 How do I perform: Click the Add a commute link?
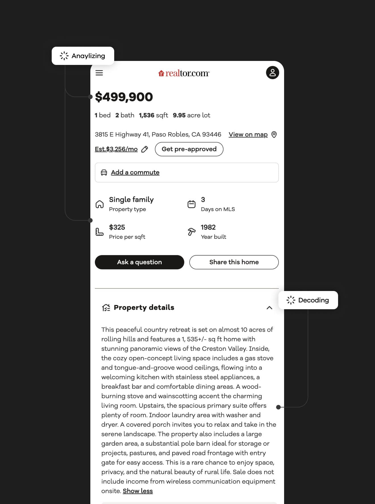[135, 173]
